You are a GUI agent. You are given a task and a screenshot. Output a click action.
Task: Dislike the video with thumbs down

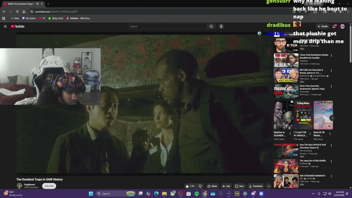coord(200,186)
